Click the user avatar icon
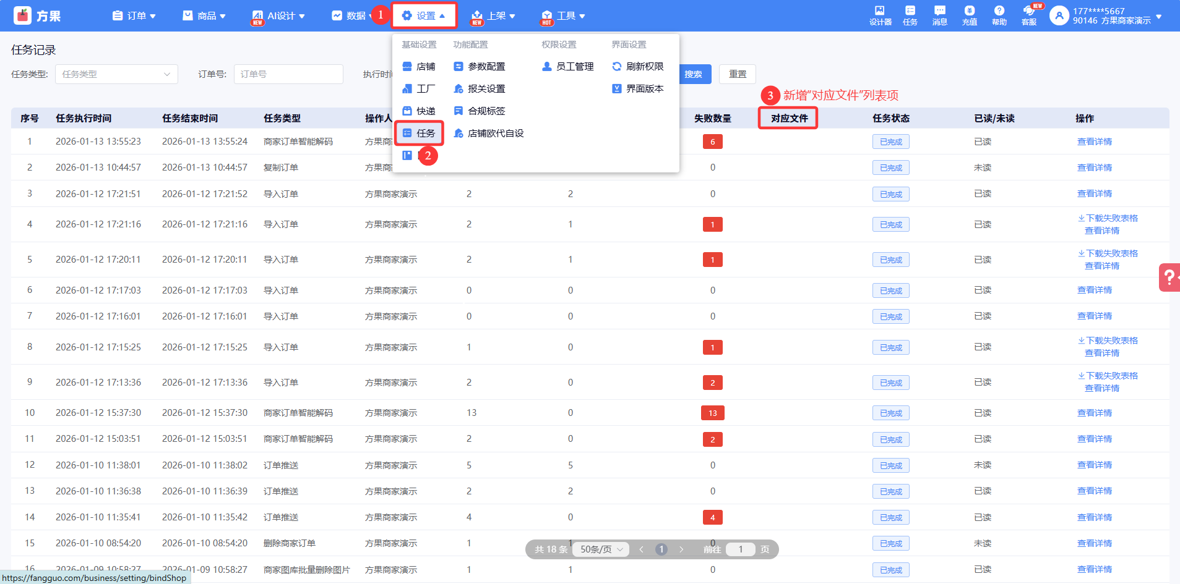The width and height of the screenshot is (1180, 584). [x=1059, y=15]
